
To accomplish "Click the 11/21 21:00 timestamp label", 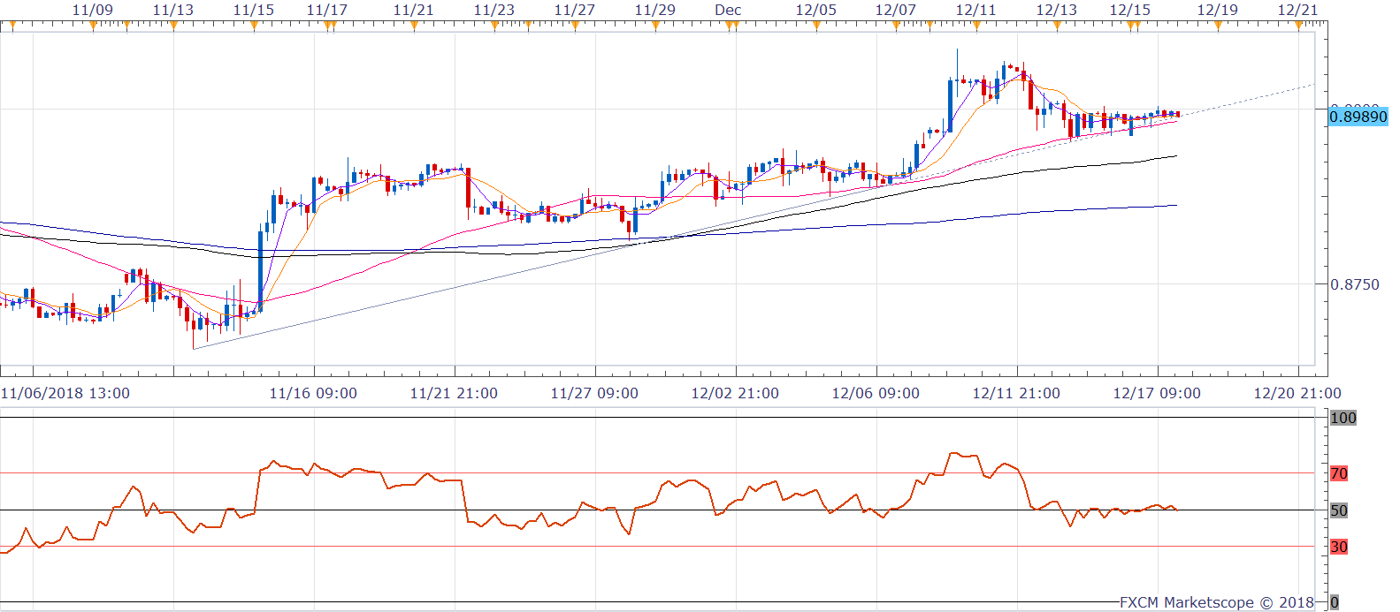I will 454,393.
